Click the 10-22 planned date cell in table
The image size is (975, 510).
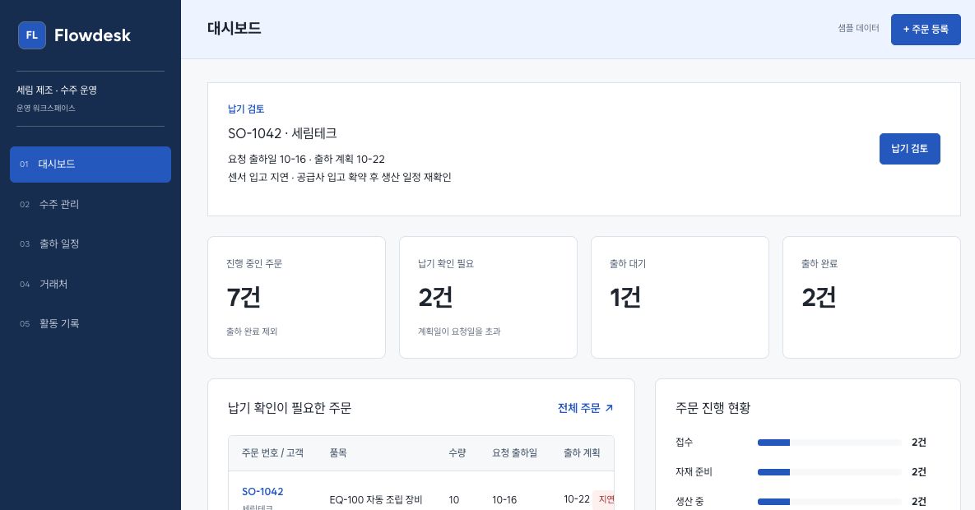click(577, 498)
